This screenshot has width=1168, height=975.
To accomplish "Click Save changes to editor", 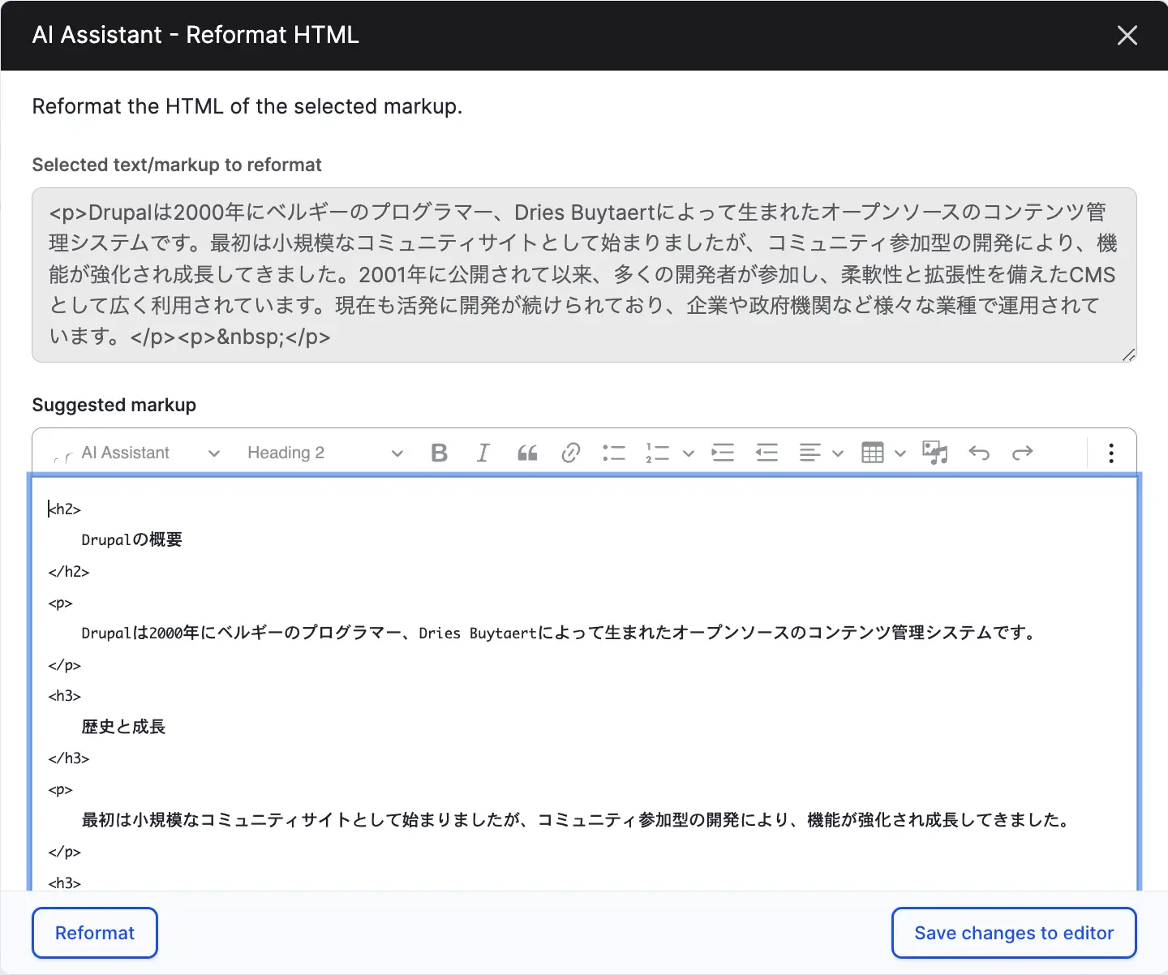I will point(1014,933).
